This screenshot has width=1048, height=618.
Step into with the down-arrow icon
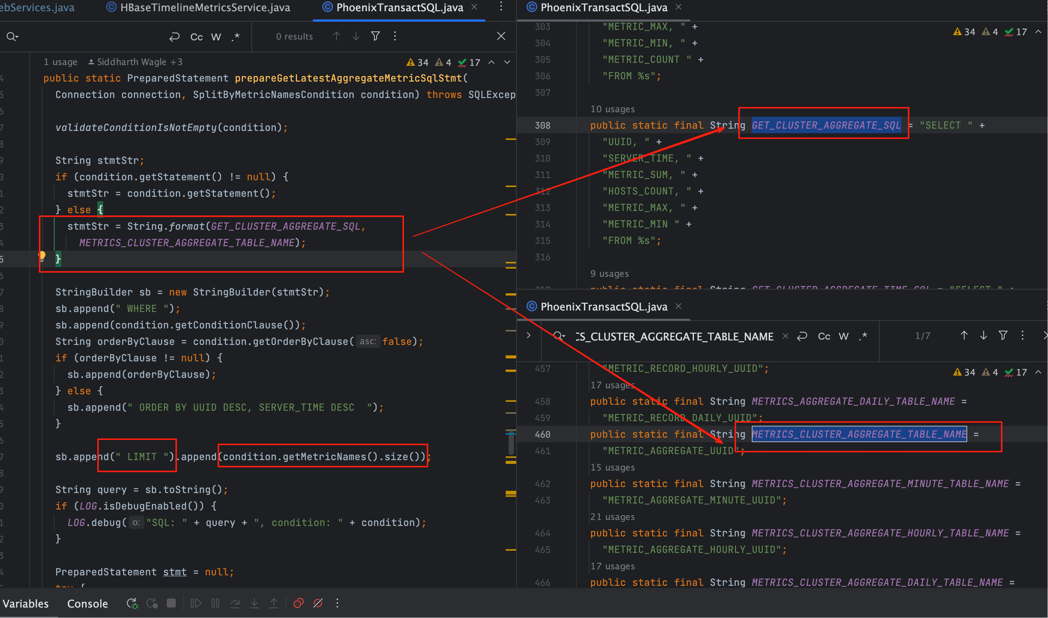(254, 603)
